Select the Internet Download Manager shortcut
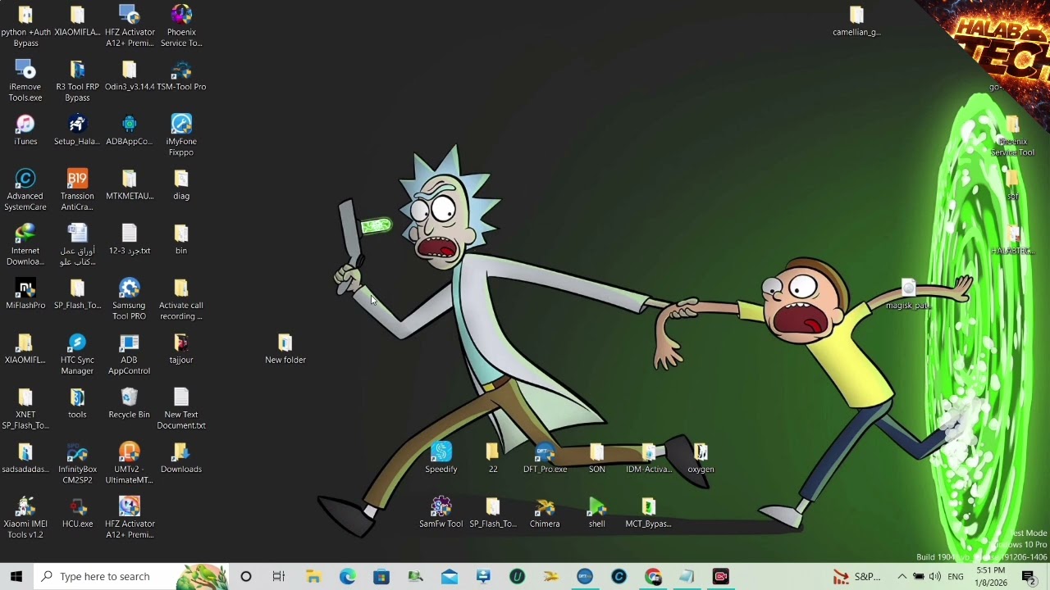Image resolution: width=1050 pixels, height=590 pixels. (25, 244)
